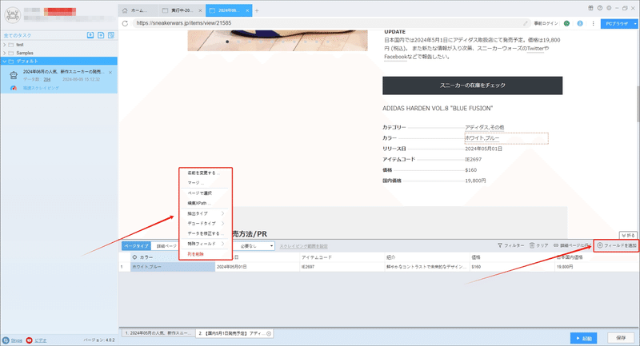Click the 起動 start button

tap(584, 338)
